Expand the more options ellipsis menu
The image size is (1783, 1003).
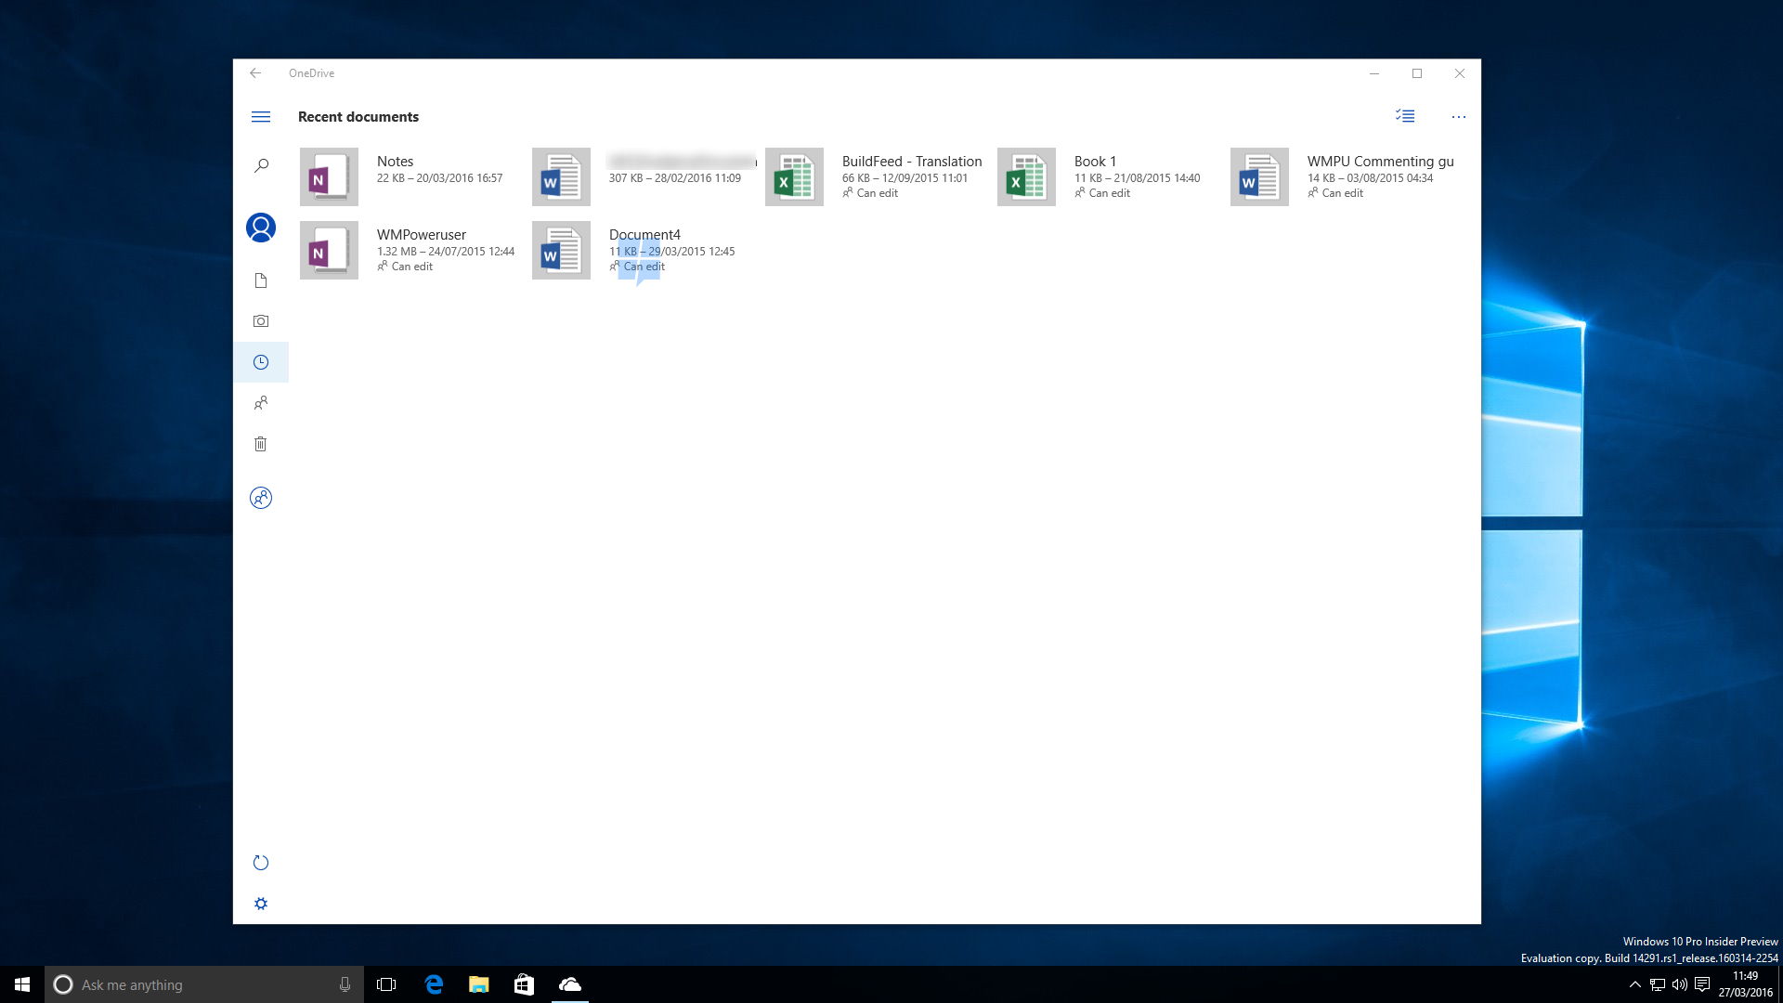[1458, 117]
